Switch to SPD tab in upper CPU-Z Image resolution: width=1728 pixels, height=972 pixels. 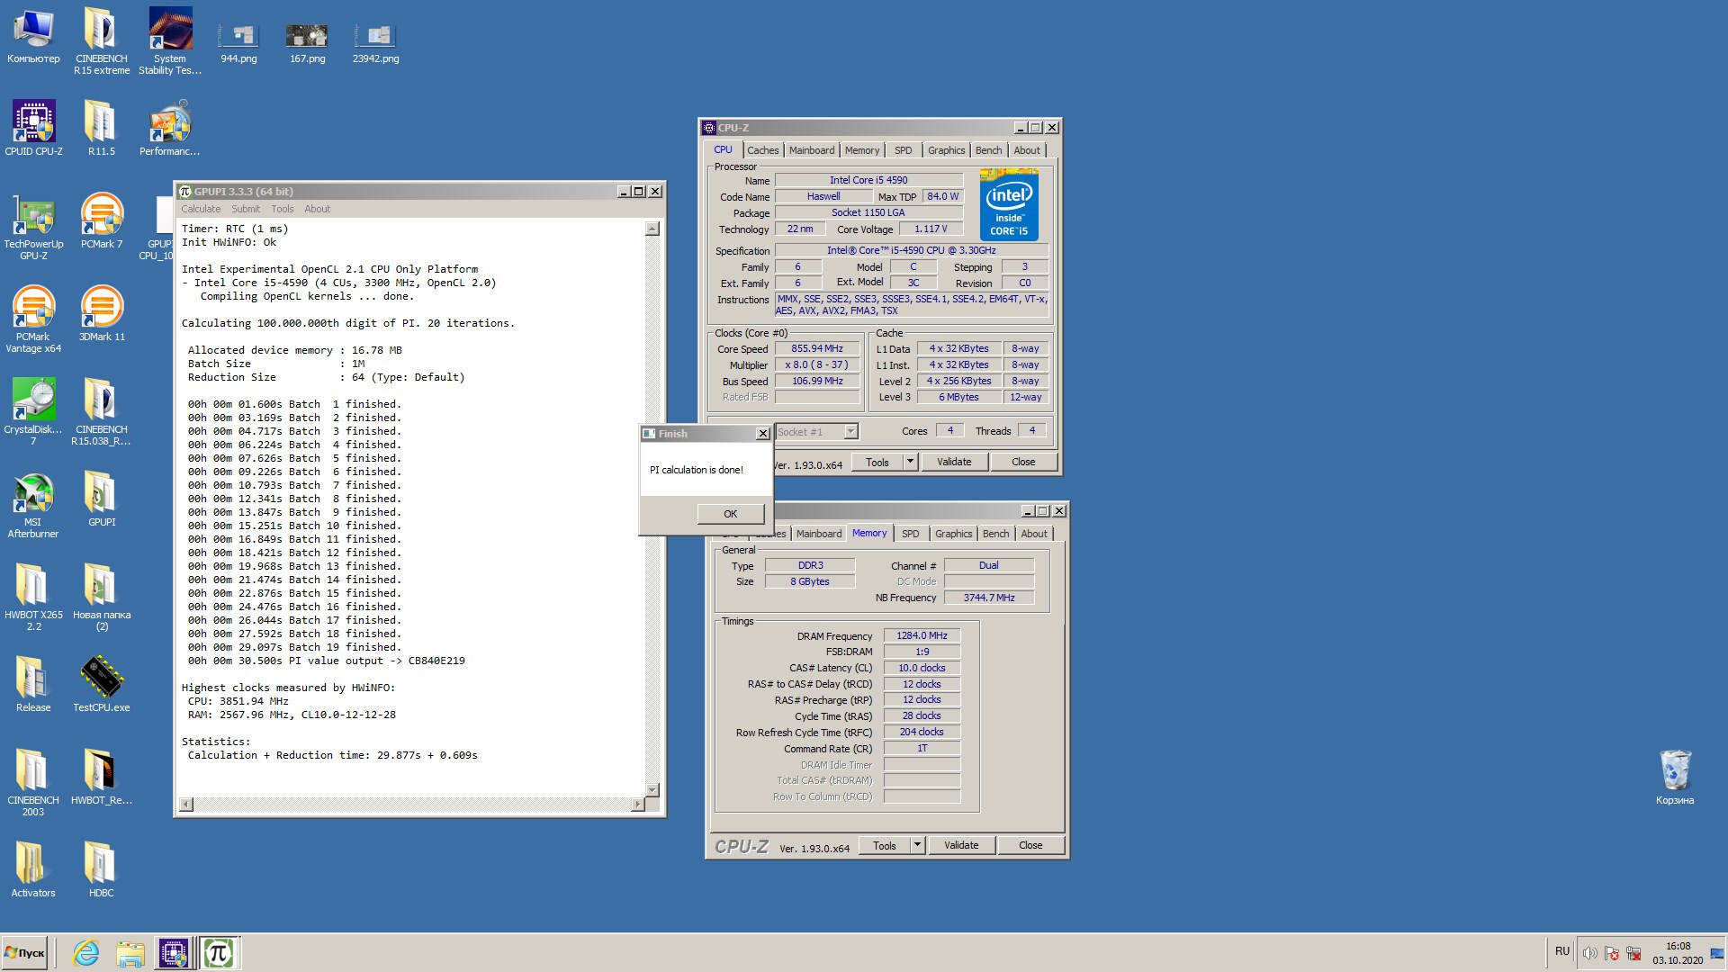pos(904,150)
